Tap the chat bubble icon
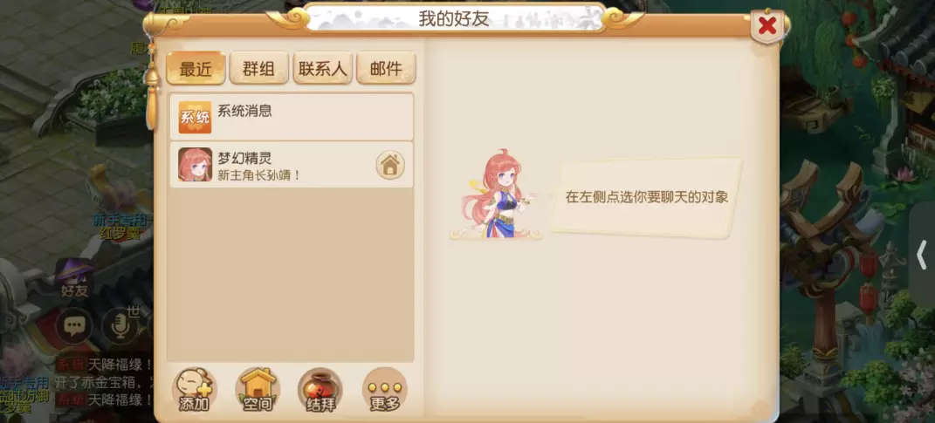Image resolution: width=935 pixels, height=423 pixels. [74, 325]
